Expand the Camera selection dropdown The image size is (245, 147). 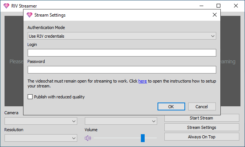tap(41, 121)
